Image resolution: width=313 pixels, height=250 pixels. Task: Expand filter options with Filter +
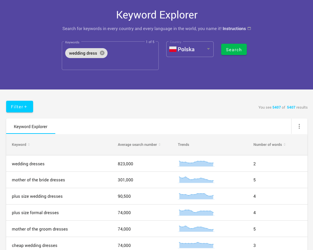coord(19,107)
